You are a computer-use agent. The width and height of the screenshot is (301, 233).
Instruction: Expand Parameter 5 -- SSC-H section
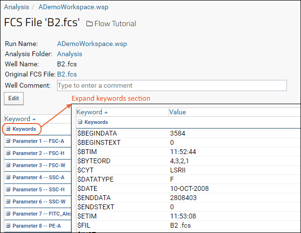(8, 189)
